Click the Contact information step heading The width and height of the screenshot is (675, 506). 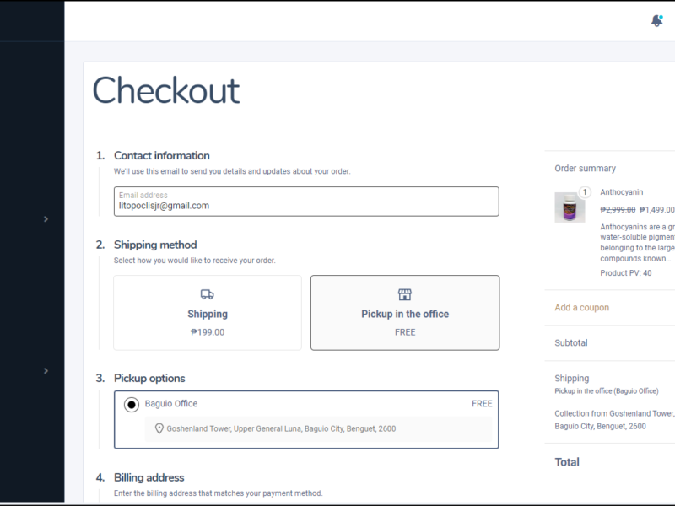tap(162, 155)
